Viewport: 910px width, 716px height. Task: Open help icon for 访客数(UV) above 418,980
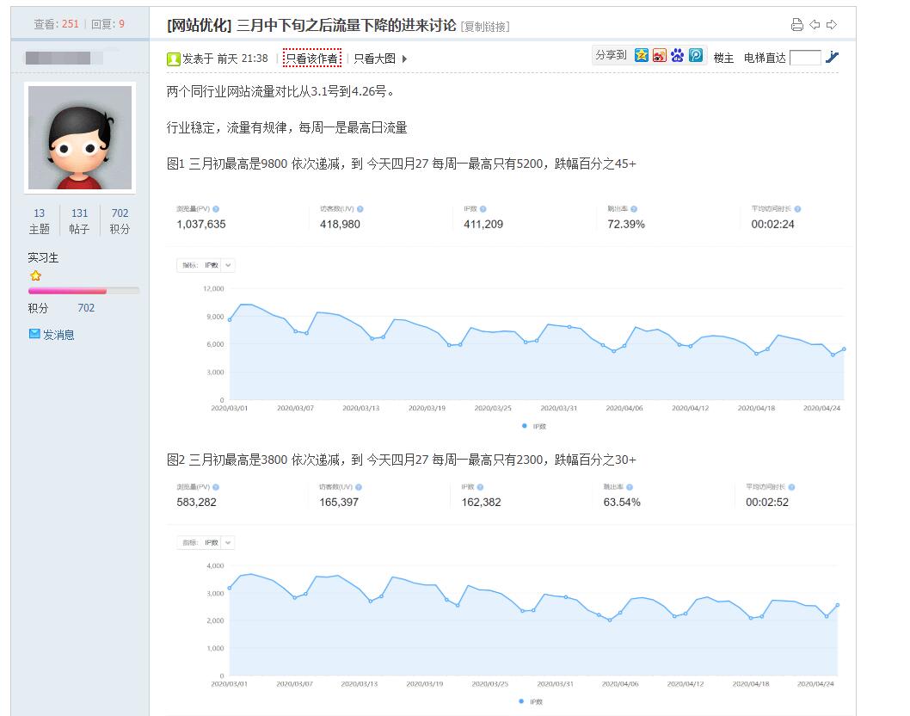[360, 209]
